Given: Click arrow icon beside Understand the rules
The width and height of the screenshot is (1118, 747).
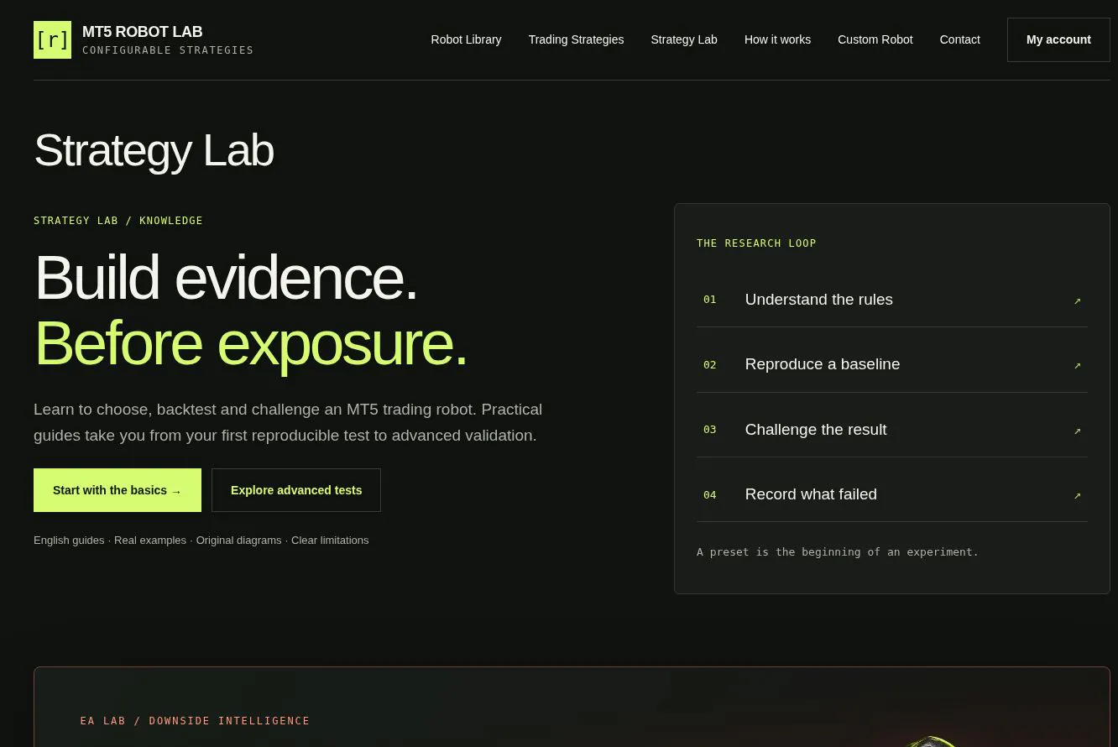Looking at the screenshot, I should [1078, 300].
